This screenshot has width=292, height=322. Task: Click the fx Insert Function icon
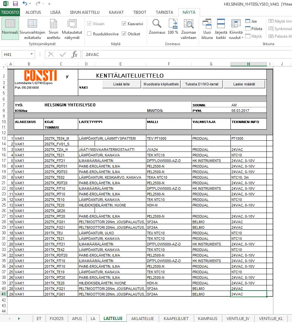pos(74,54)
